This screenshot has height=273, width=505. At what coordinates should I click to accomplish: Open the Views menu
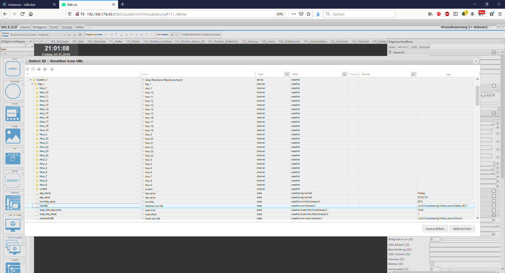25,27
